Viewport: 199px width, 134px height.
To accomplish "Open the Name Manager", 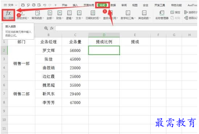I will pyautogui.click(x=162, y=15).
